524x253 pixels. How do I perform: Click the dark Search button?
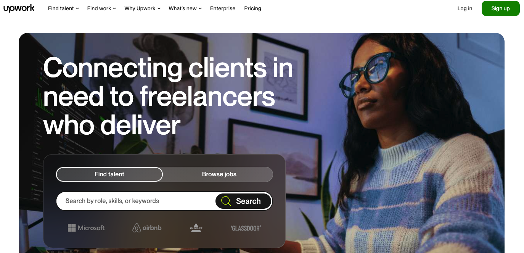(x=243, y=201)
